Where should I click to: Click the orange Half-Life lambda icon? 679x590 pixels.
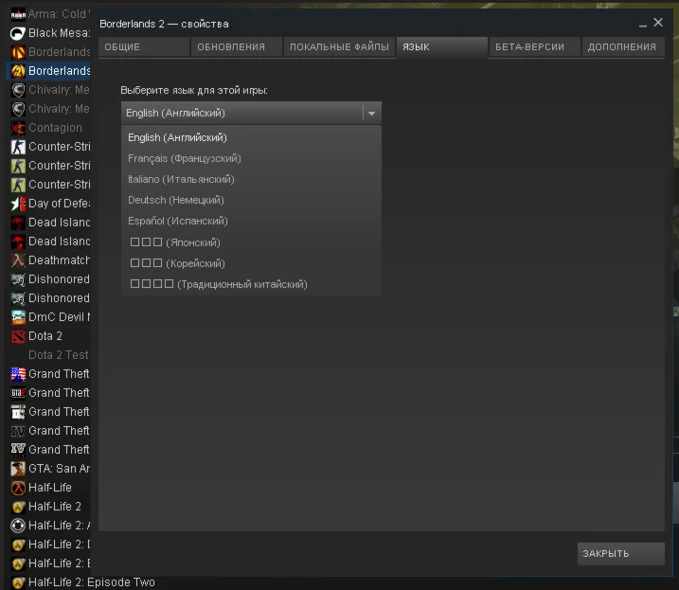[x=18, y=488]
